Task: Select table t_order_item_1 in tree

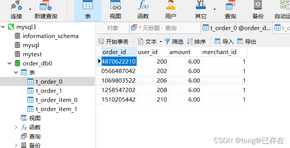Action: 56,109
